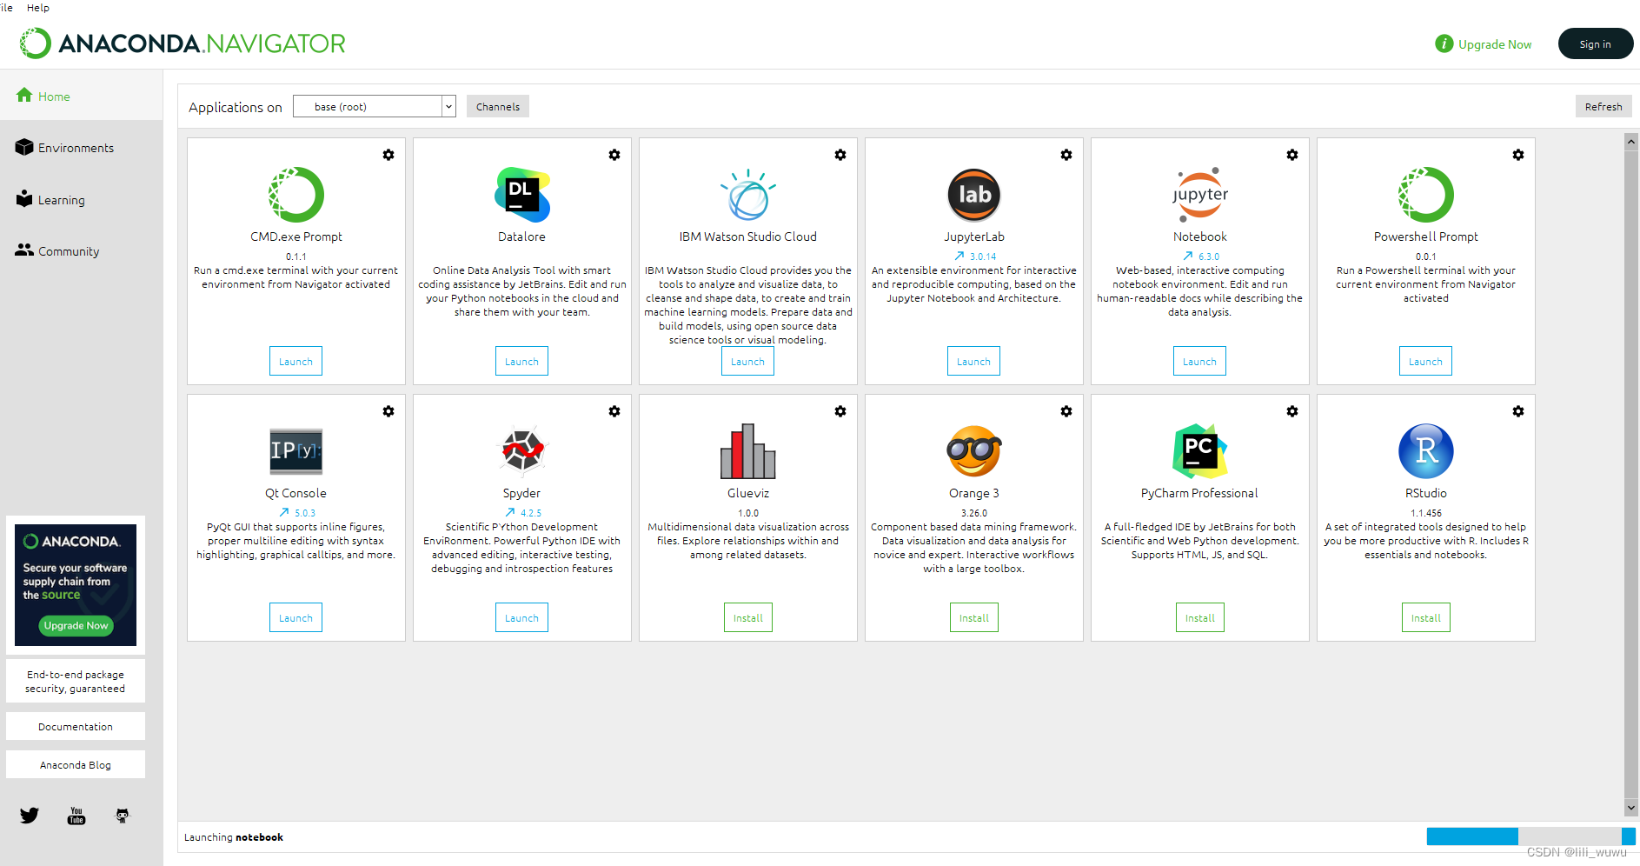Open the Documentation link
Viewport: 1640px width, 866px height.
pyautogui.click(x=76, y=726)
